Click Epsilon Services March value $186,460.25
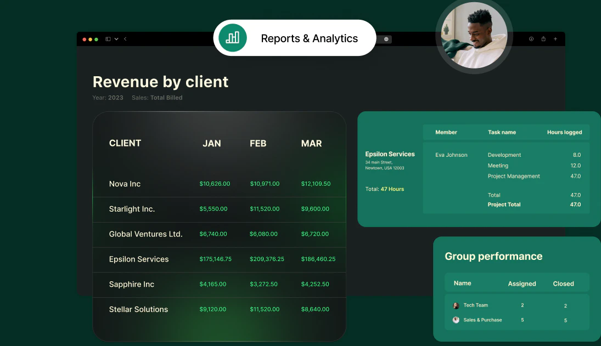Image resolution: width=601 pixels, height=346 pixels. (x=318, y=259)
